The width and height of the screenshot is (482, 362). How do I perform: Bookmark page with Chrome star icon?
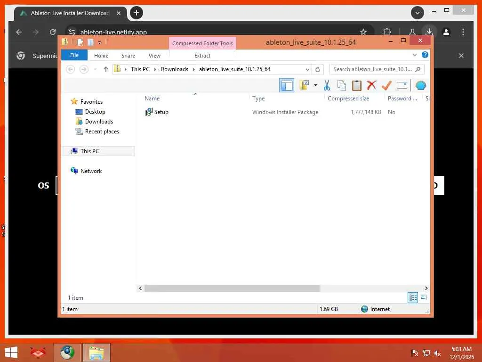point(363,32)
